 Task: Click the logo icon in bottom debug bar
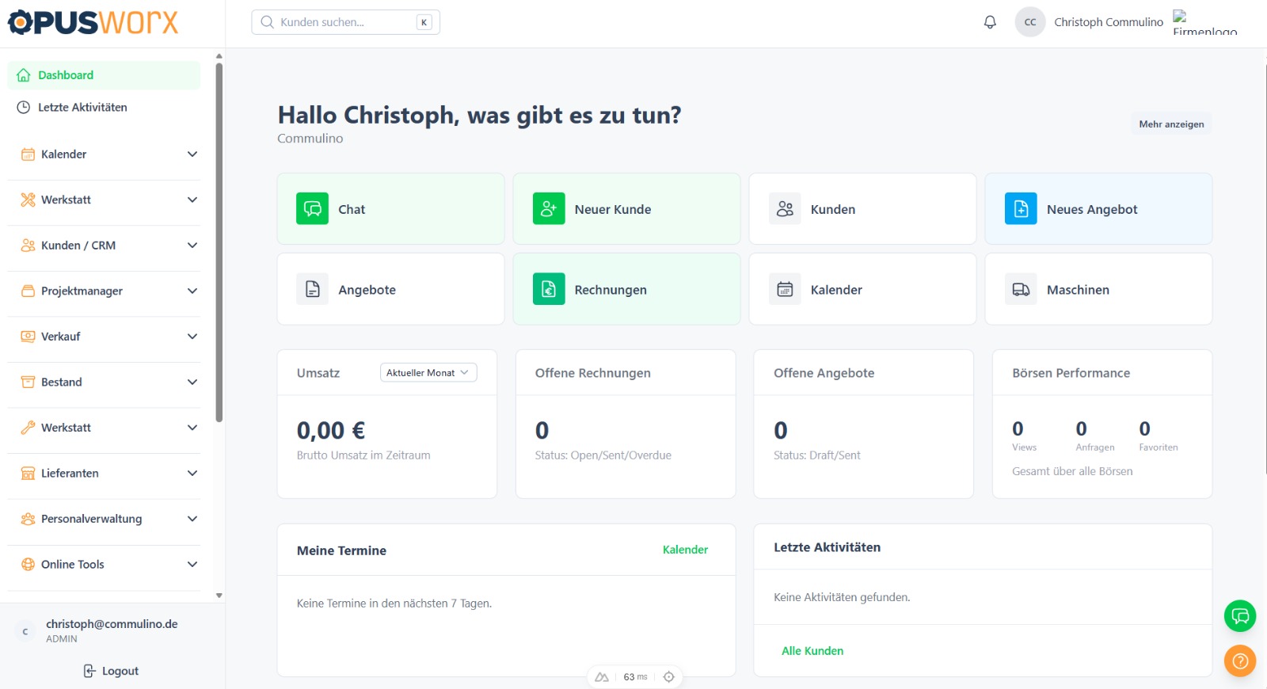[602, 677]
